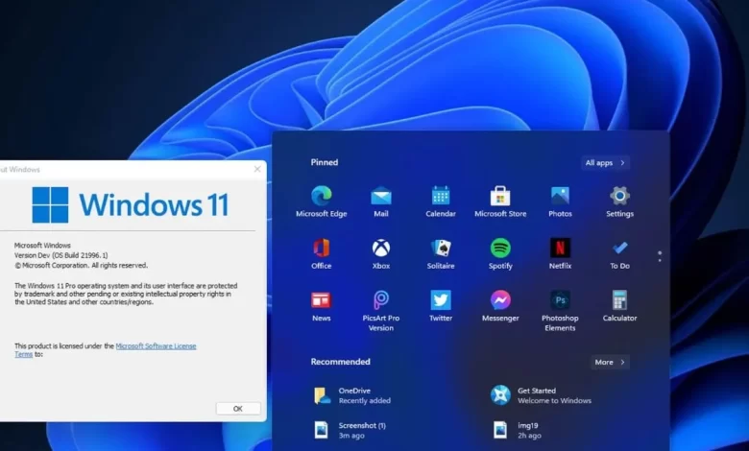Go to next pinned apps page dots
The height and width of the screenshot is (451, 749).
click(x=660, y=256)
